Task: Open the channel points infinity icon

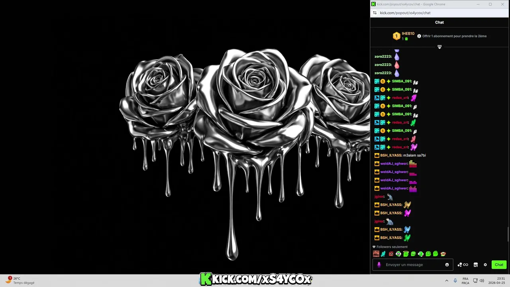Action: pyautogui.click(x=463, y=265)
